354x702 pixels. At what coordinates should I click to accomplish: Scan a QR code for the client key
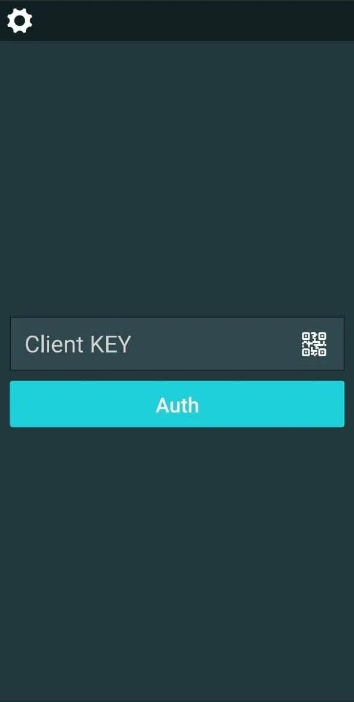click(314, 344)
